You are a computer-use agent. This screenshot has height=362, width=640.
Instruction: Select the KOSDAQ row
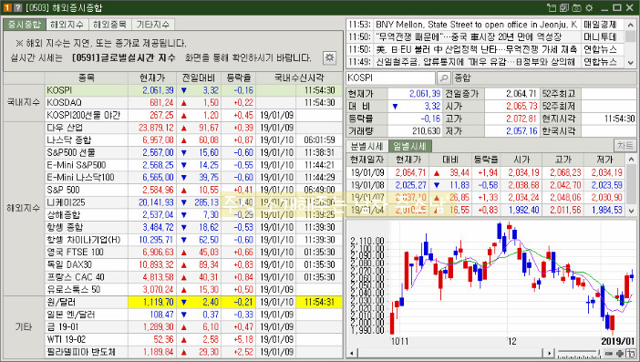[x=193, y=102]
